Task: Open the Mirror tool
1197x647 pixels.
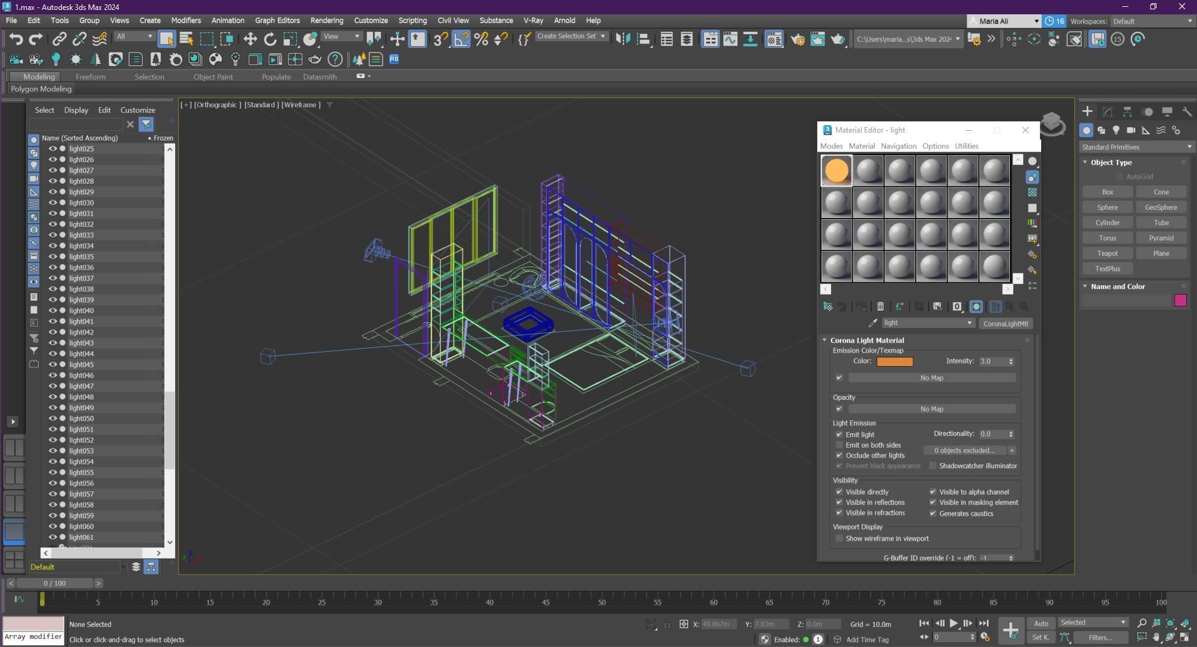Action: pyautogui.click(x=622, y=39)
